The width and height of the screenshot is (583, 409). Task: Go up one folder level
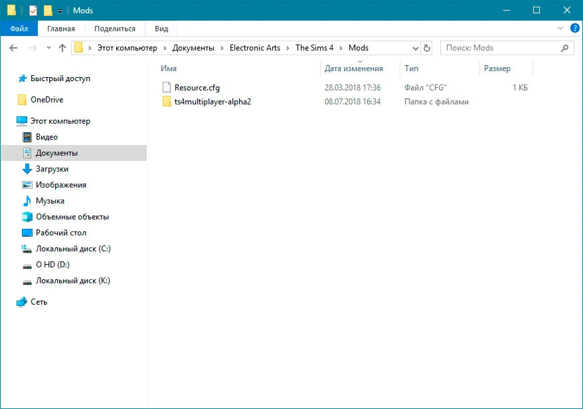point(62,48)
